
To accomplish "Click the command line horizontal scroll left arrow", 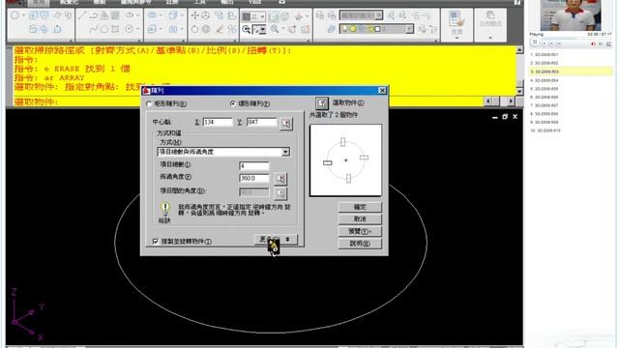I will coord(488,101).
